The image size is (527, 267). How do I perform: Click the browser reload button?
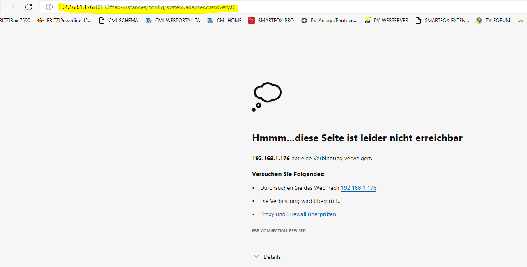coord(28,7)
